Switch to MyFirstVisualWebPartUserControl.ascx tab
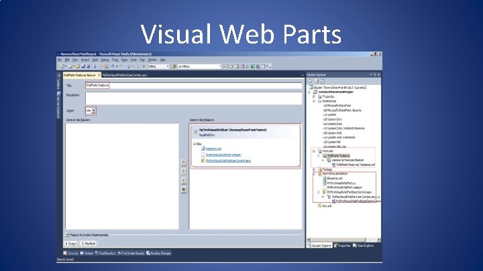 pyautogui.click(x=125, y=75)
